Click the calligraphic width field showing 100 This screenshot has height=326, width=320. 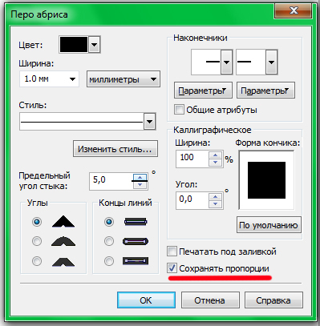[x=192, y=159]
